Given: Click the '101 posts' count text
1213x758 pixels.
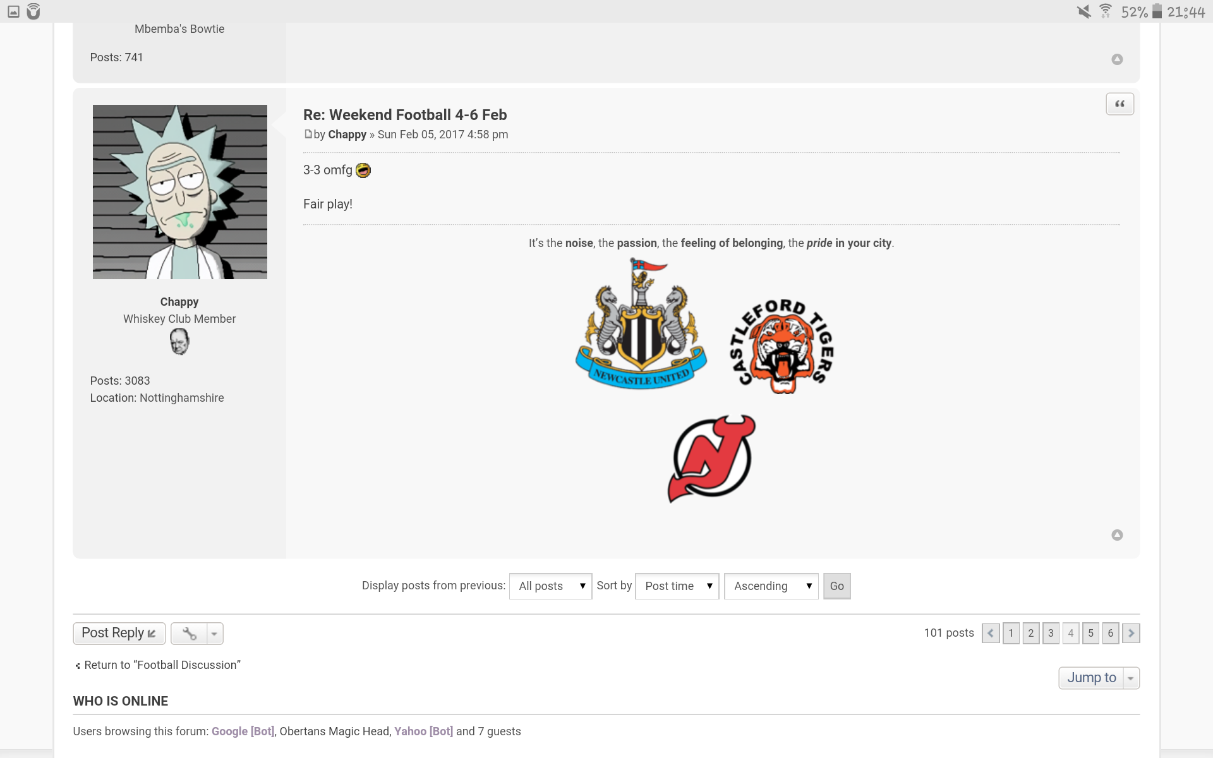Looking at the screenshot, I should point(949,633).
